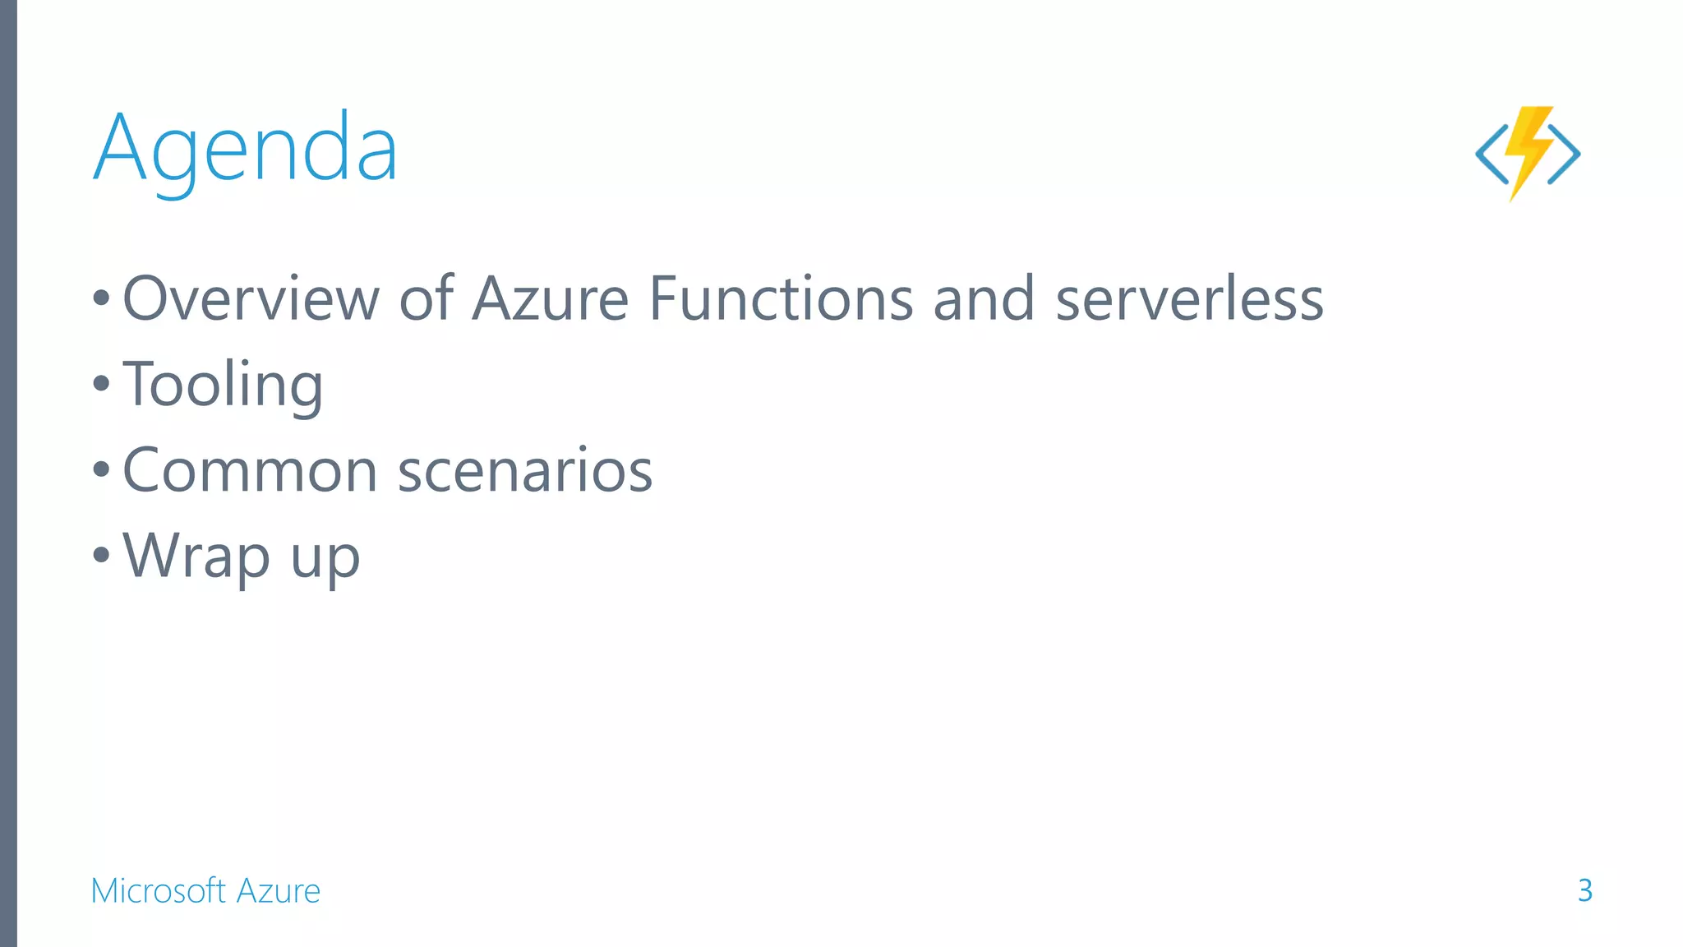Screen dimensions: 1683x947
Task: Click the Azure Functions lightning bolt logo
Action: coord(1529,153)
